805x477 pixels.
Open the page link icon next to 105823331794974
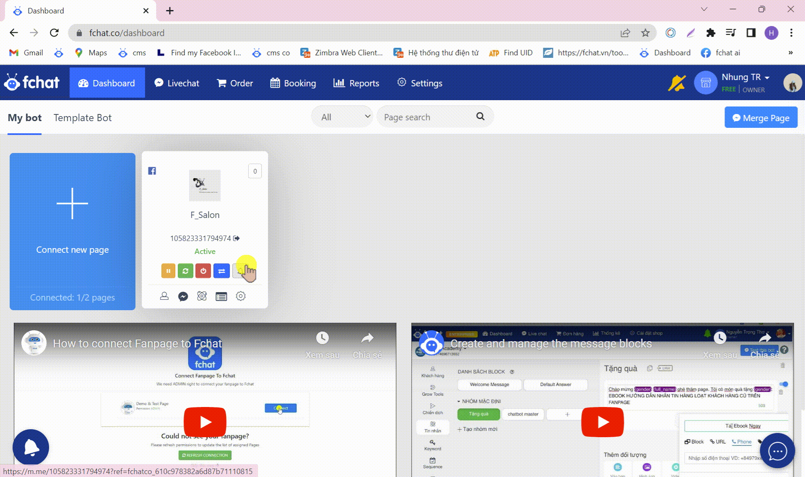(236, 238)
